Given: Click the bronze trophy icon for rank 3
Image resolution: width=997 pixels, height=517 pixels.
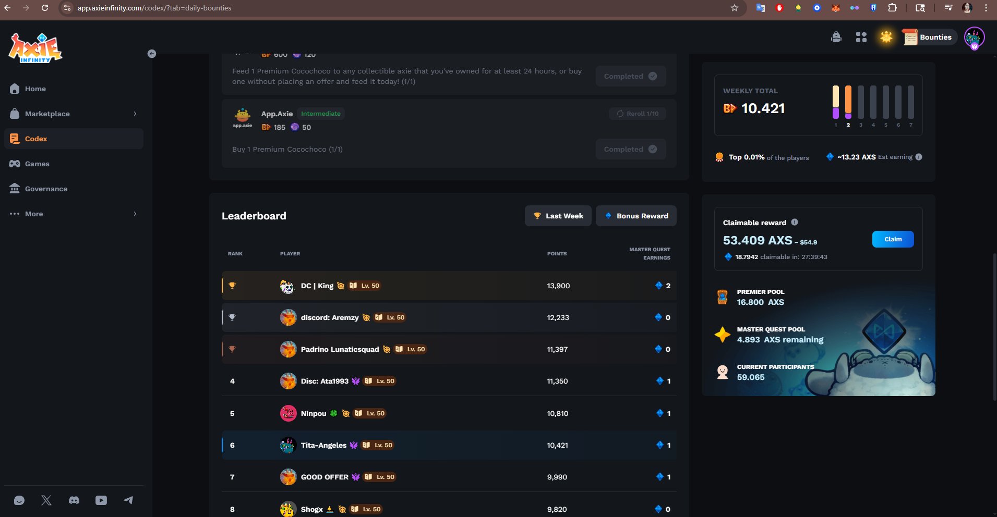Looking at the screenshot, I should pyautogui.click(x=232, y=349).
